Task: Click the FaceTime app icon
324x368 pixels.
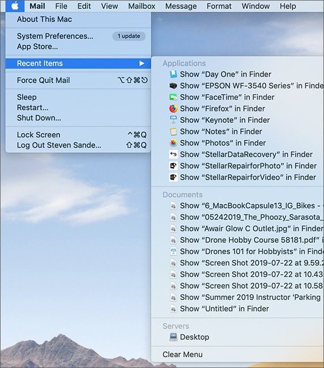Action: tap(173, 97)
